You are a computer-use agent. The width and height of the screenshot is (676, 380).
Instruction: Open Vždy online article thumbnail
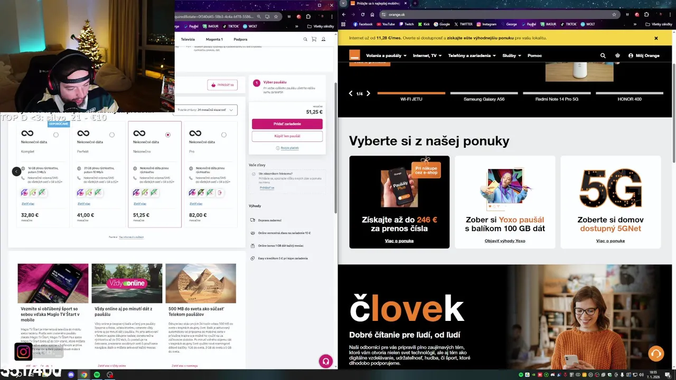point(127,283)
